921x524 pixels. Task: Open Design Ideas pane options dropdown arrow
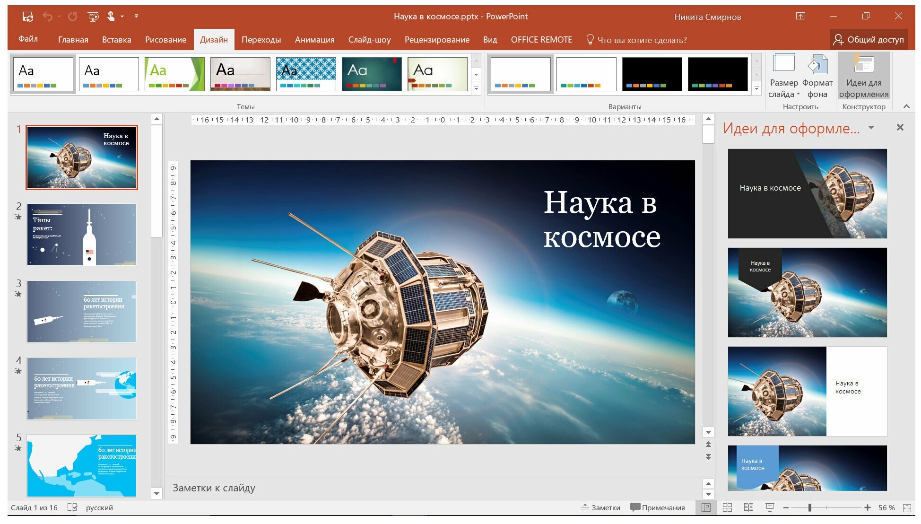pos(871,128)
